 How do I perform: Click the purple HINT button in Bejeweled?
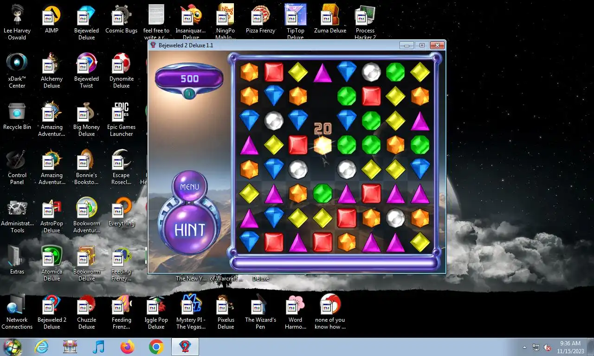(x=189, y=229)
